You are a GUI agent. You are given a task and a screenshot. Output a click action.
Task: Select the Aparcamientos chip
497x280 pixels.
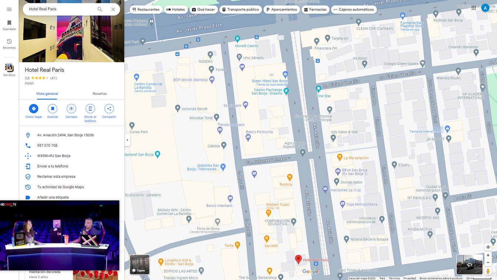click(281, 9)
